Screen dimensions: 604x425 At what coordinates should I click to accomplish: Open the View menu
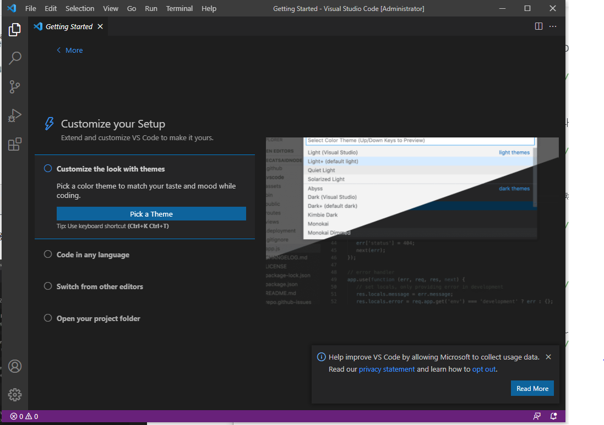pos(111,8)
